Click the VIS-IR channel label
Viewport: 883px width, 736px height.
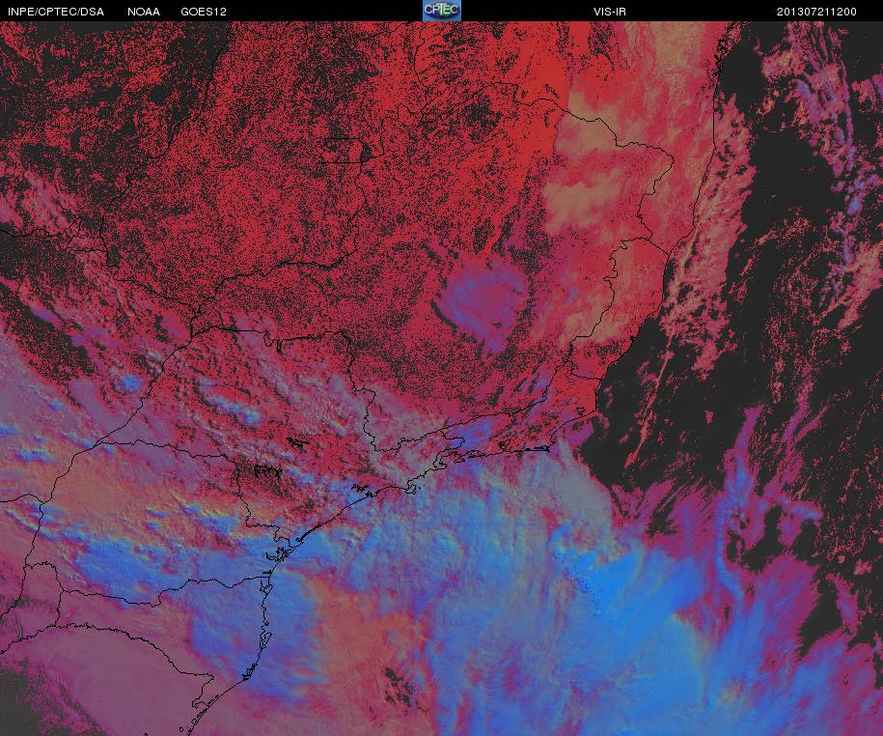tap(610, 12)
